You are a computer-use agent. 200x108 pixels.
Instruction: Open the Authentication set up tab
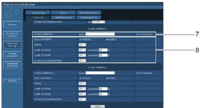pos(63,18)
